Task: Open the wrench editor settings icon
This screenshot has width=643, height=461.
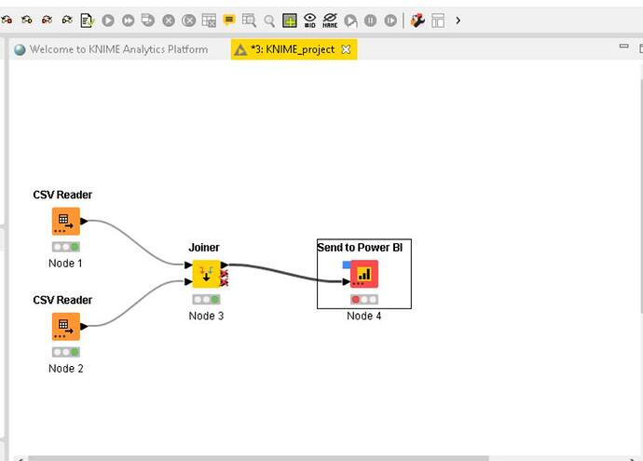Action: tap(417, 20)
